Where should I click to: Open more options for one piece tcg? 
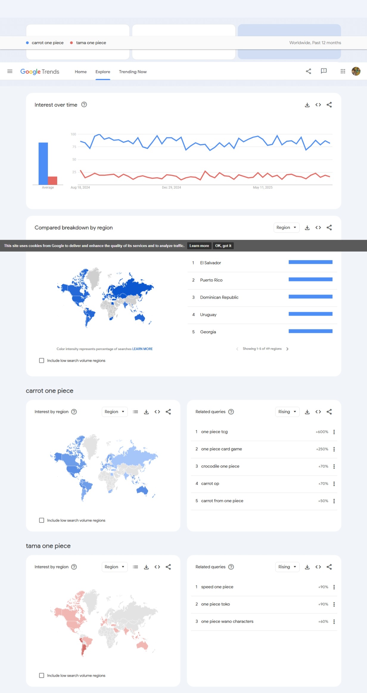pyautogui.click(x=334, y=432)
